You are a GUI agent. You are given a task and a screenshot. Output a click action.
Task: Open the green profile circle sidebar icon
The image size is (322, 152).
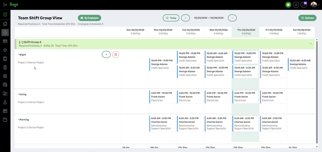pyautogui.click(x=5, y=15)
